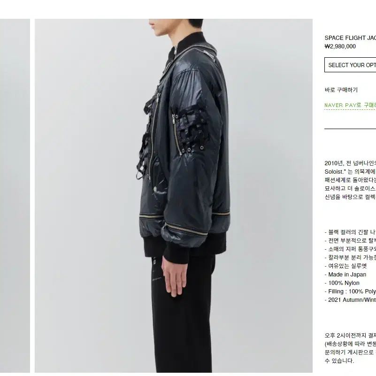Click the Filling : 100% Poly line
Viewport: 376px width, 376px height.
coord(350,292)
